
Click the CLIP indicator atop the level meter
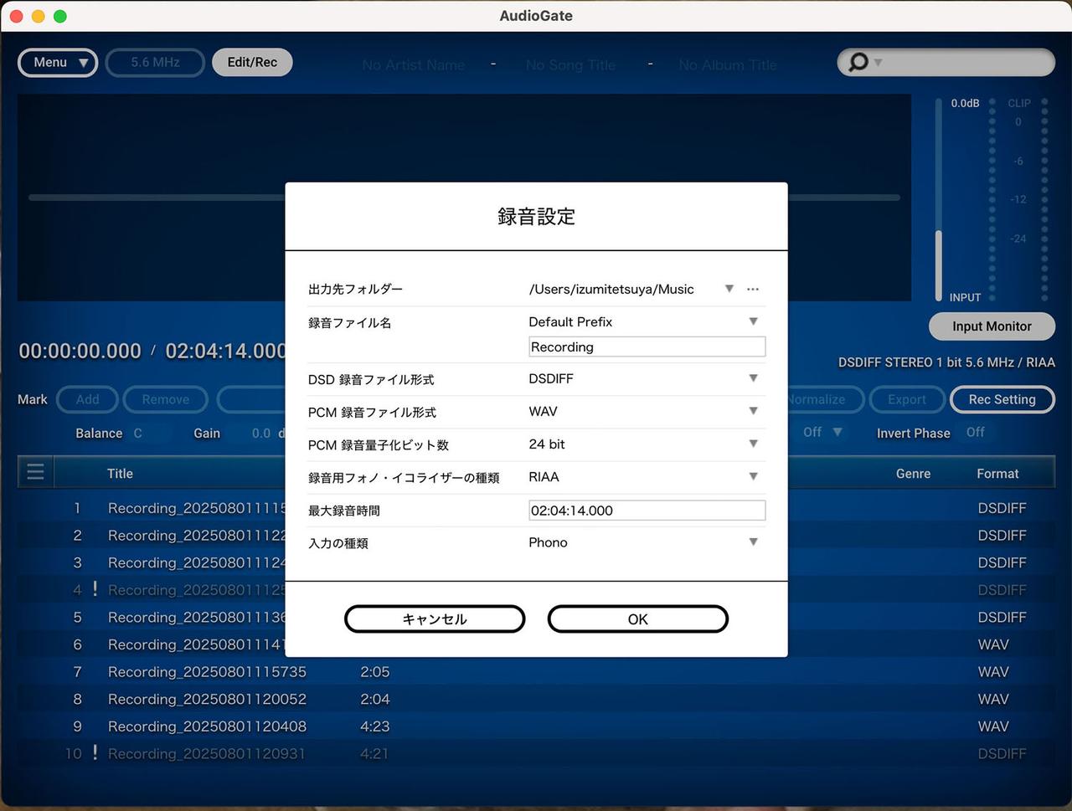click(1018, 102)
